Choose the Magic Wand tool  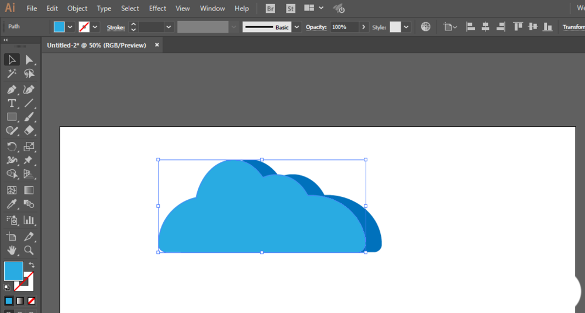(x=12, y=74)
